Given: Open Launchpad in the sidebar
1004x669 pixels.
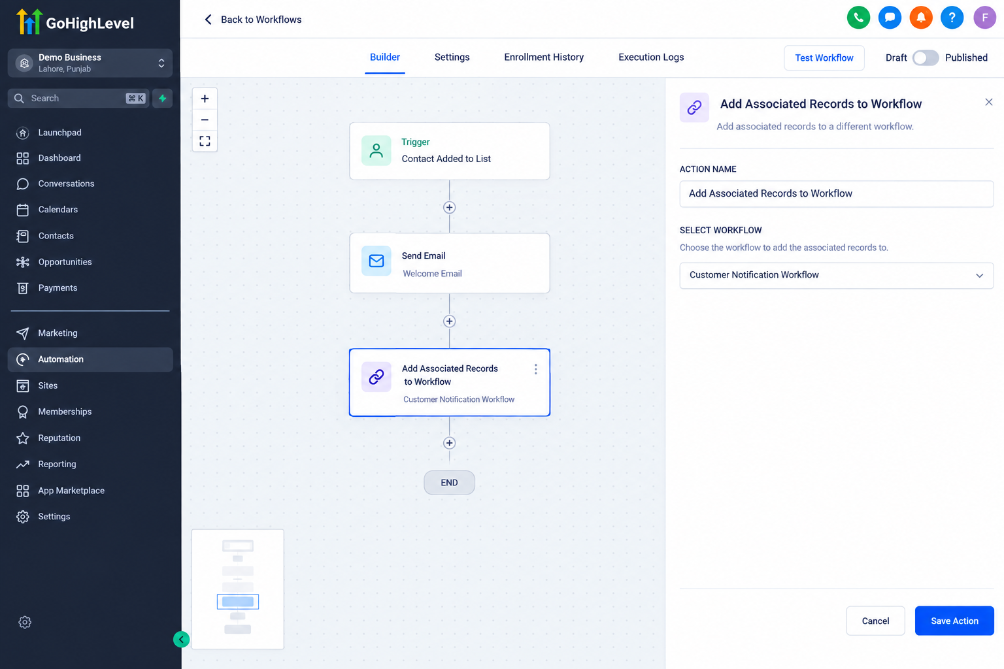Looking at the screenshot, I should (90, 133).
